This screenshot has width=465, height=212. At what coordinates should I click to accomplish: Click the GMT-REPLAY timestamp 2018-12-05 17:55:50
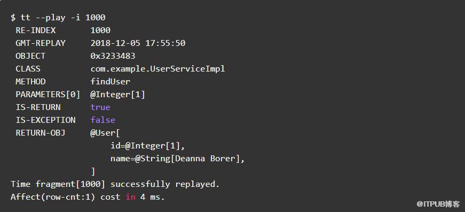138,43
